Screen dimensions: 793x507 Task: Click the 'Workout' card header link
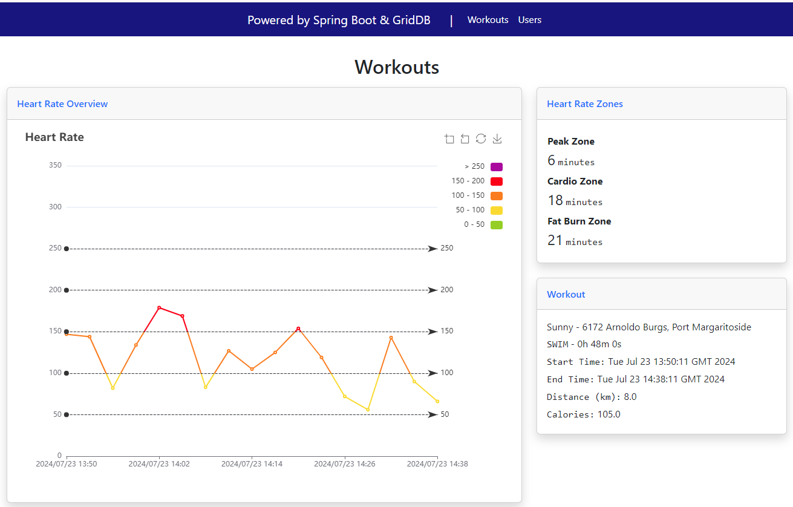566,295
